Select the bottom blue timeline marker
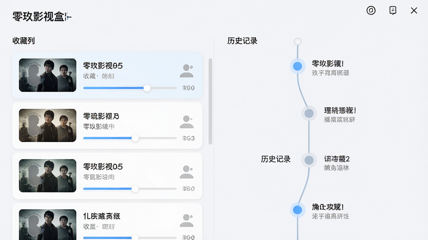 click(x=298, y=210)
